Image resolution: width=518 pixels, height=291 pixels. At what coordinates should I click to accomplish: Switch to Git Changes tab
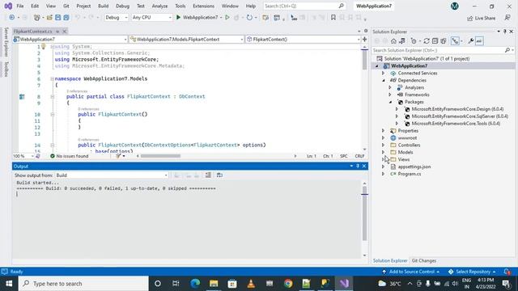pos(424,260)
